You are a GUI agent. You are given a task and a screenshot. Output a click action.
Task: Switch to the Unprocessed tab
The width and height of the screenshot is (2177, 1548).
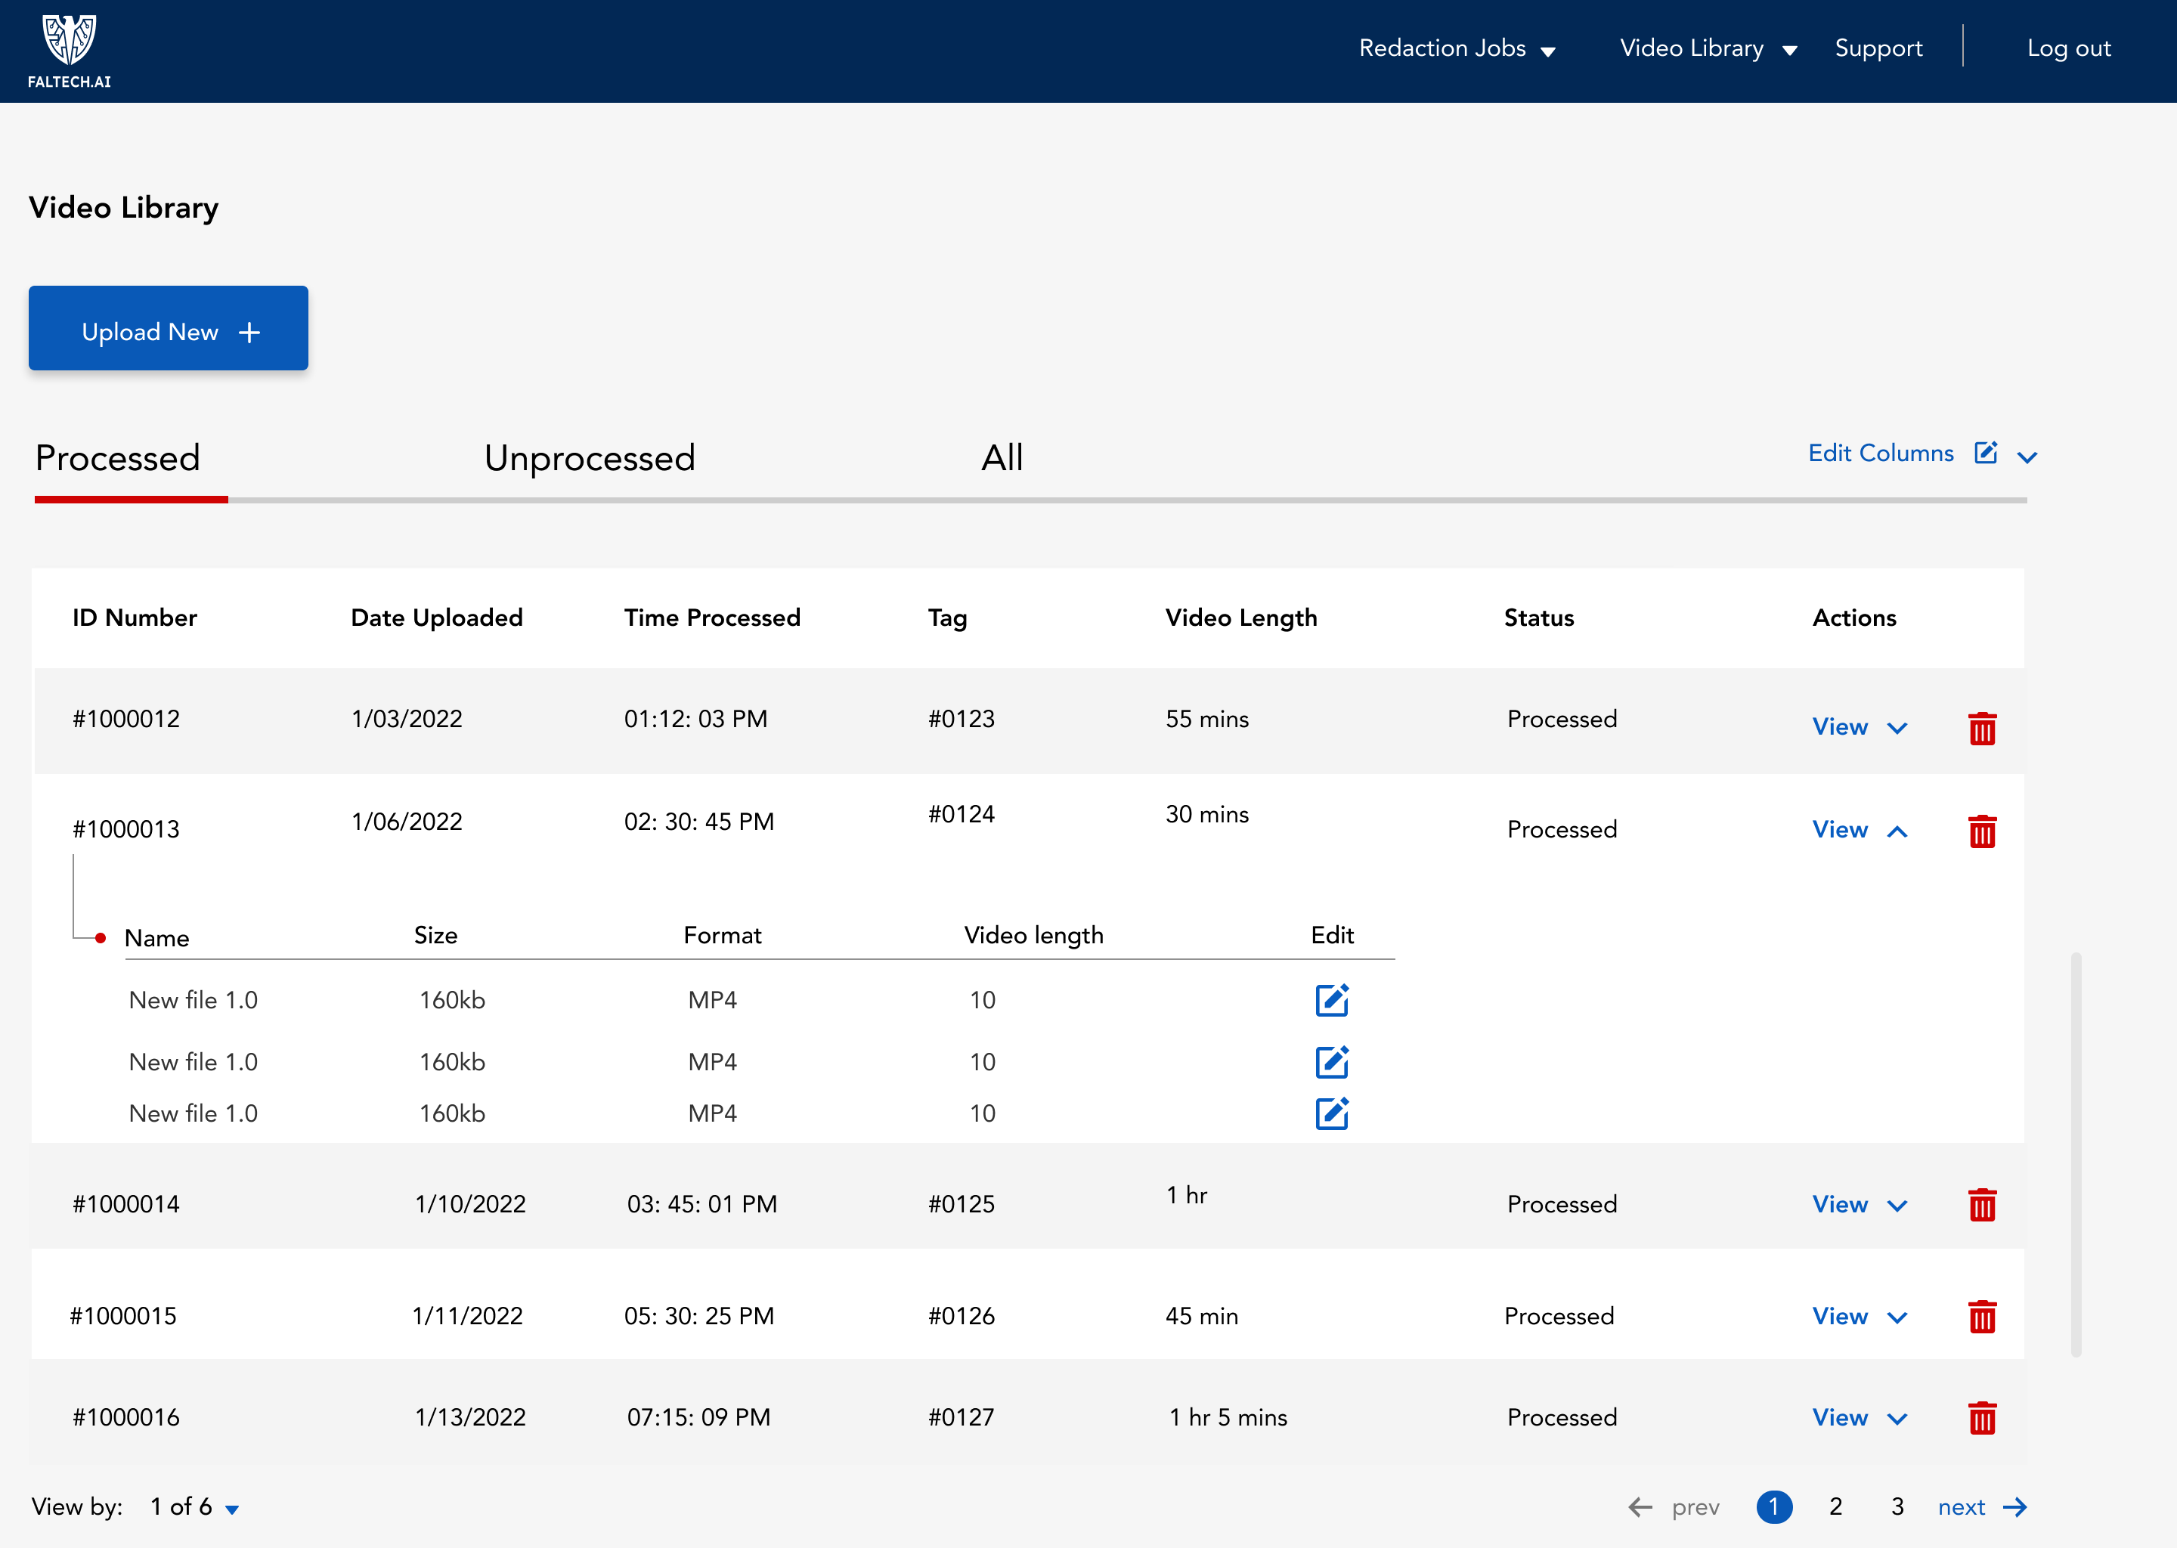click(589, 459)
